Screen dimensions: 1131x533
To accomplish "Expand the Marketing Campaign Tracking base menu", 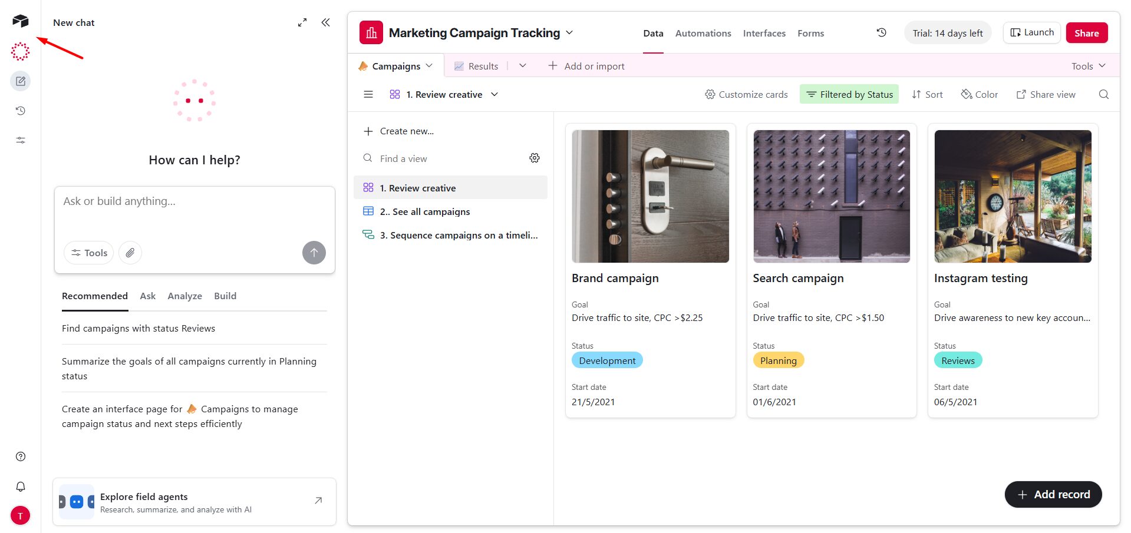I will pos(569,33).
